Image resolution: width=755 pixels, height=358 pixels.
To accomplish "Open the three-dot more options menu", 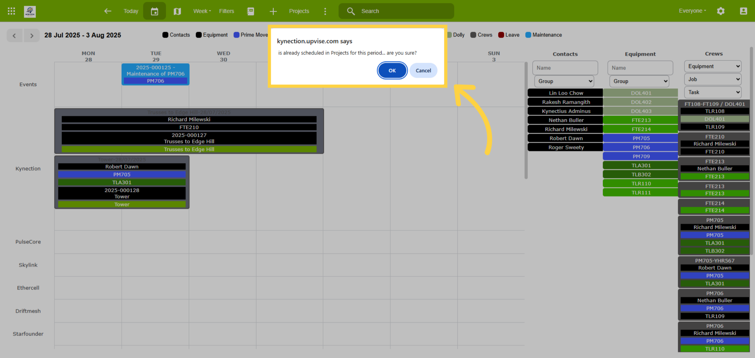I will click(325, 11).
